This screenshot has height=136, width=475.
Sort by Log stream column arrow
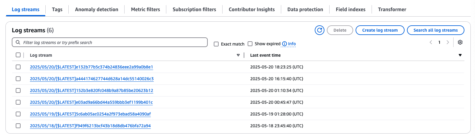coord(238,55)
